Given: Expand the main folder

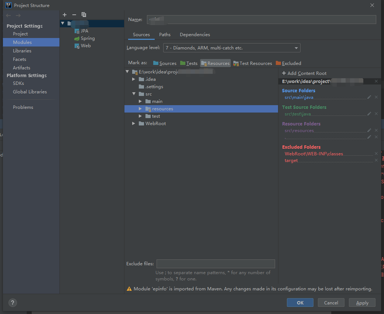Looking at the screenshot, I should tap(140, 101).
